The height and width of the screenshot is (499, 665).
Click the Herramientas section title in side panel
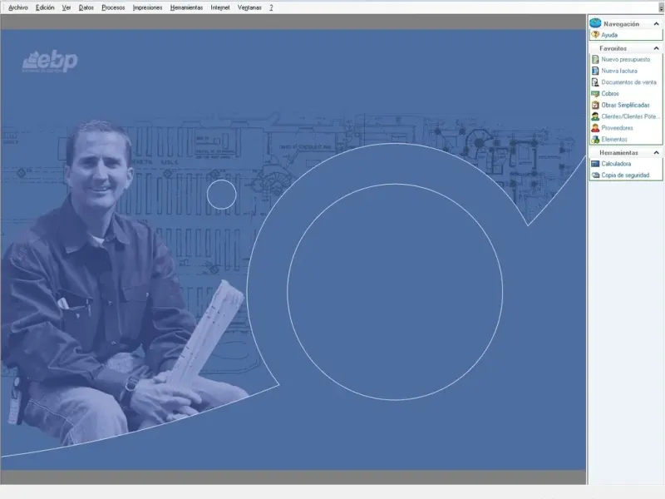[x=618, y=153]
